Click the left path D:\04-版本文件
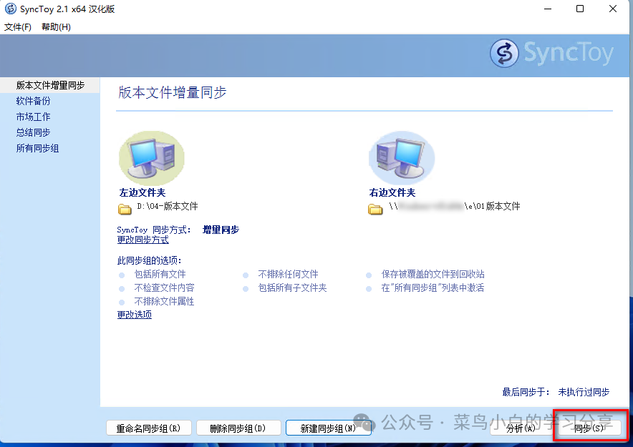The image size is (633, 447). [x=168, y=207]
